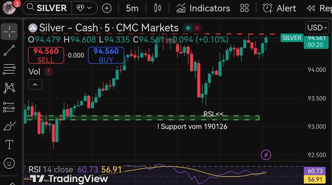Change the 5m timeframe

click(x=132, y=8)
